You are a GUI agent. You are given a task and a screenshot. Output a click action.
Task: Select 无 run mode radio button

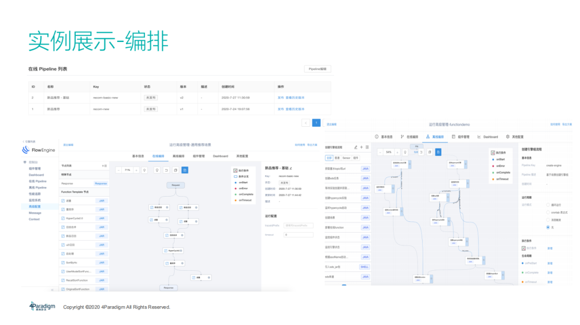(x=548, y=227)
